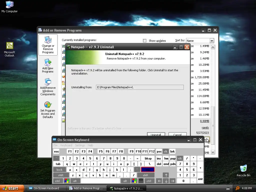
Task: Open the File menu in On-Screen Keyboard
Action: pos(55,145)
